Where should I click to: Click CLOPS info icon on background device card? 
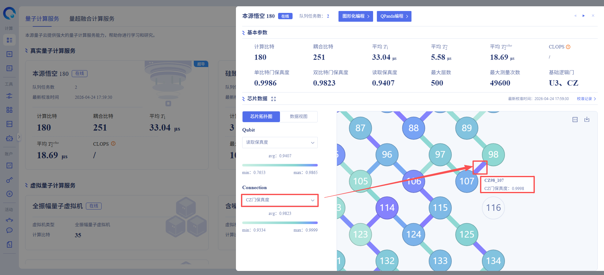click(113, 143)
